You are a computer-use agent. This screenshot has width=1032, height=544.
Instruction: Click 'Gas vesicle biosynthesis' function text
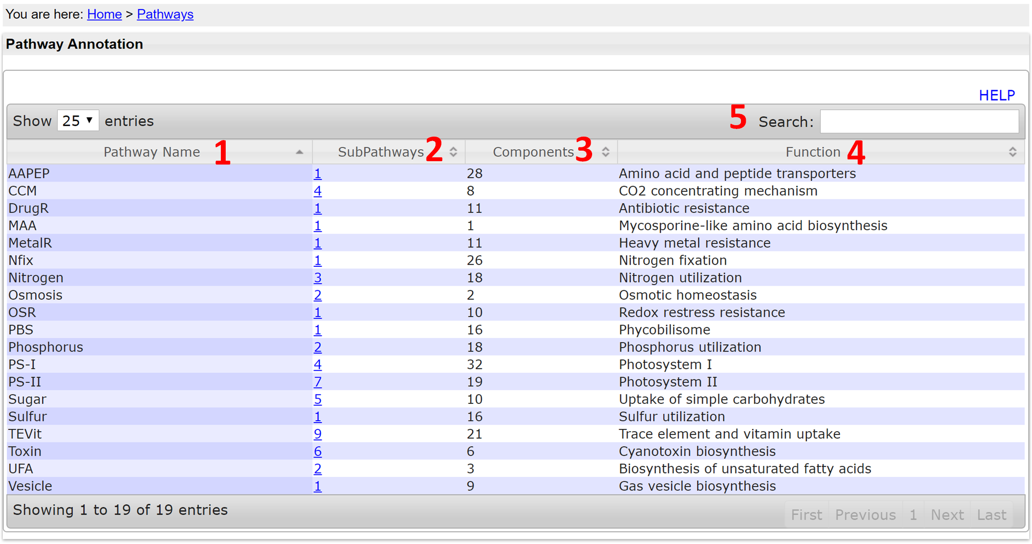[x=697, y=486]
